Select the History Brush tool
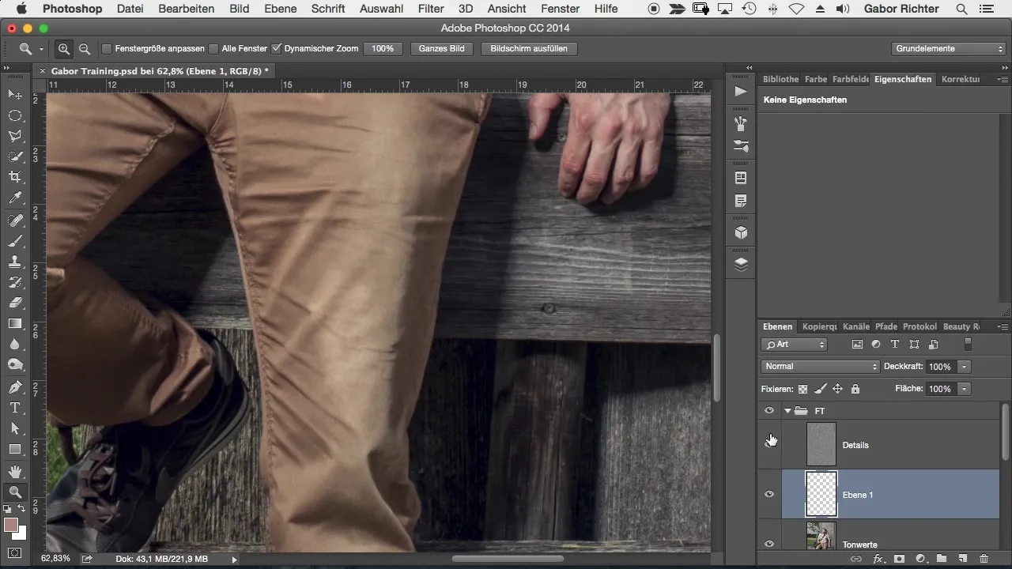 15,282
